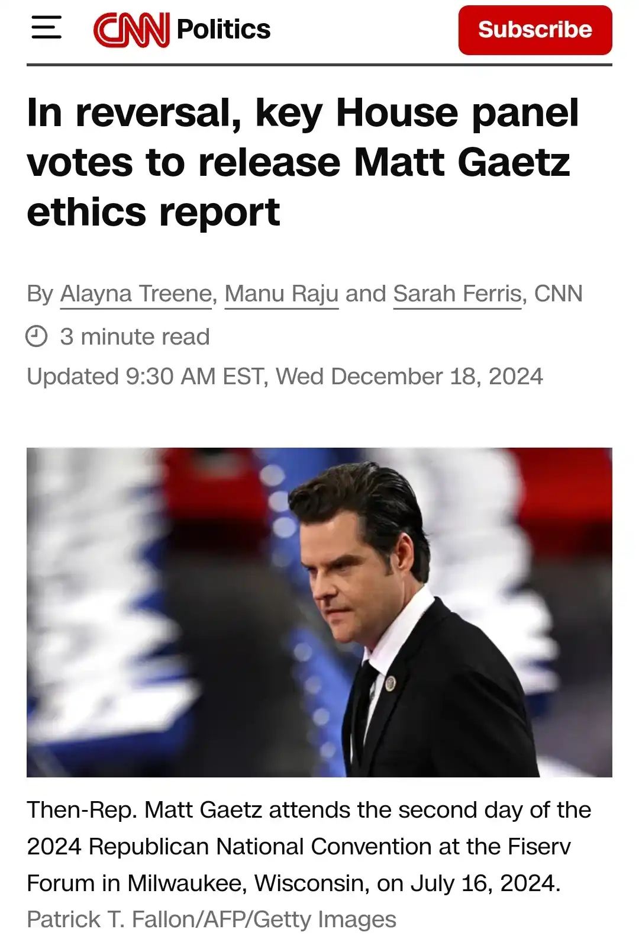This screenshot has height=945, width=639.
Task: Open author page for Alayna Treene
Action: pos(136,294)
